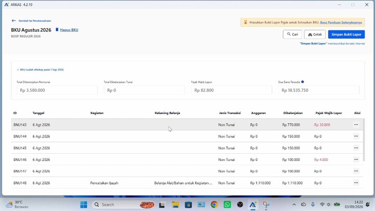375x211 pixels.
Task: Click the Kegiatan column header
Action: (97, 113)
